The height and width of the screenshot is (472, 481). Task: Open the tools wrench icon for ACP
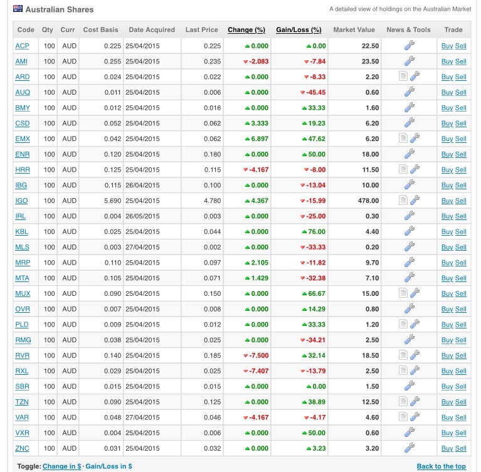coord(410,45)
